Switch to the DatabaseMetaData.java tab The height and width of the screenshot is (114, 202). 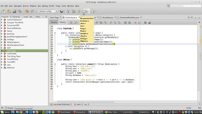(129, 17)
